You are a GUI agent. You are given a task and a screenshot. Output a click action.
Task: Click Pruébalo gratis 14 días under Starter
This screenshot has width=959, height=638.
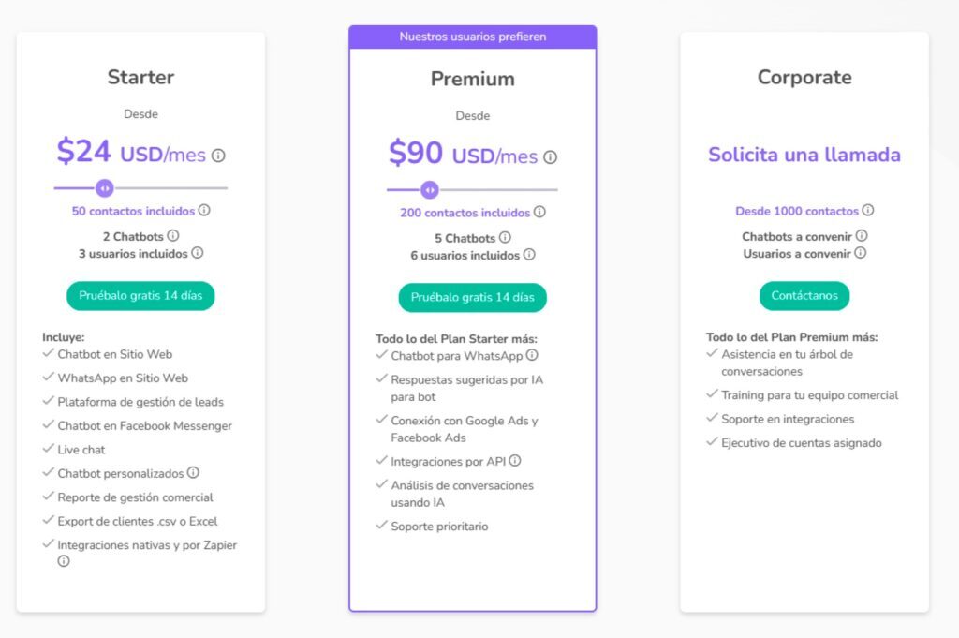[x=140, y=295]
